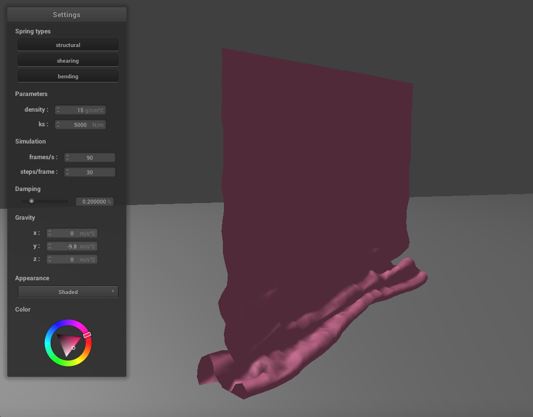
Task: Open the Shaded appearance dropdown
Action: [68, 292]
